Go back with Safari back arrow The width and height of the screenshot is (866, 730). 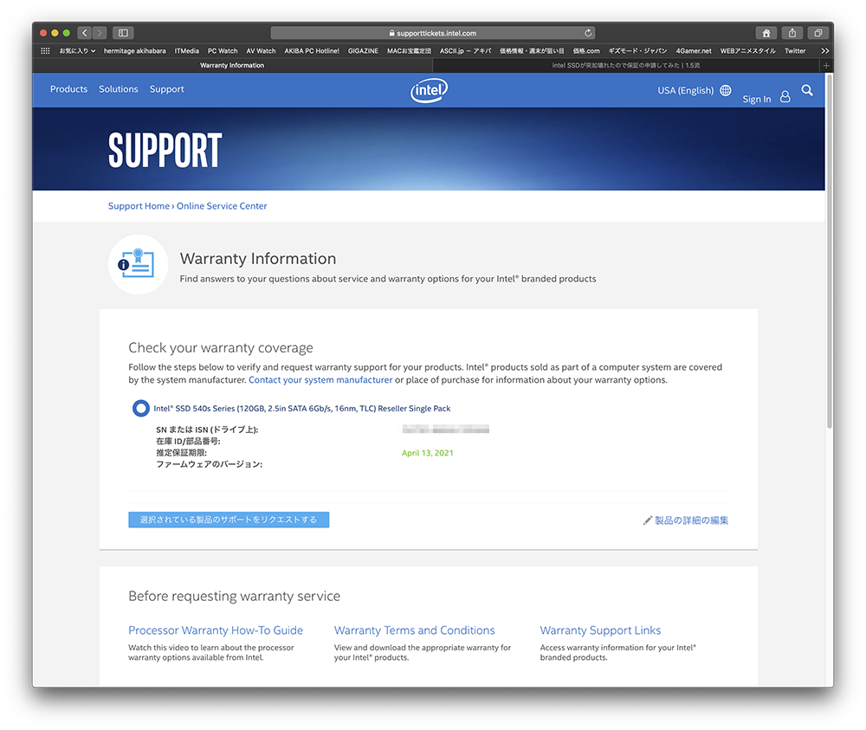[85, 33]
